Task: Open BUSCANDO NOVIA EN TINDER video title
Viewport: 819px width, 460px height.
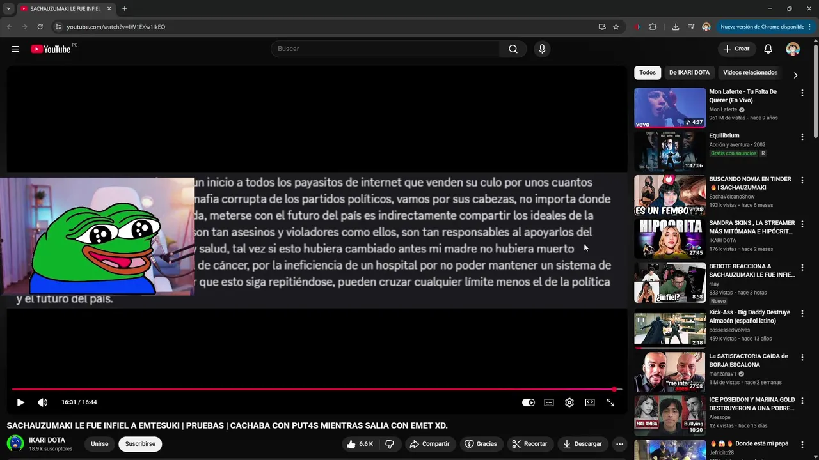Action: (x=751, y=183)
